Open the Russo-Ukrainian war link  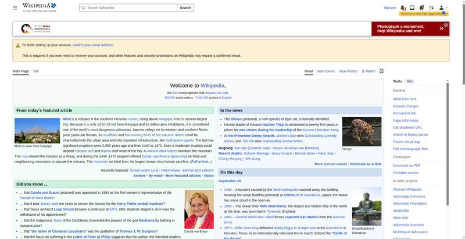click(x=288, y=148)
